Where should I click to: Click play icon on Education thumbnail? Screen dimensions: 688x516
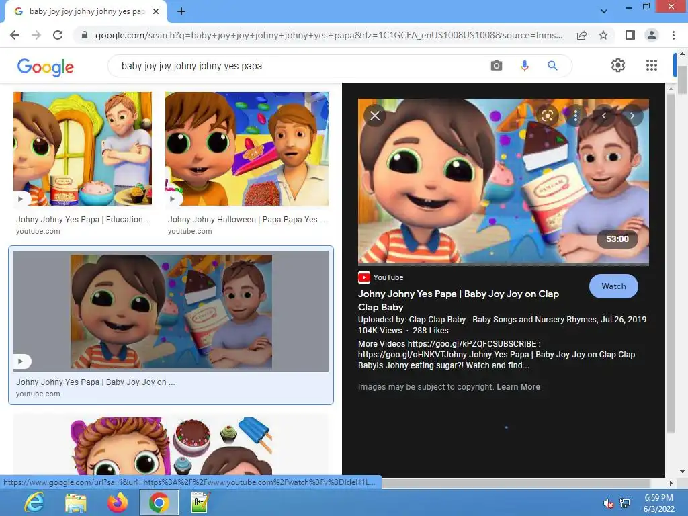(x=21, y=199)
